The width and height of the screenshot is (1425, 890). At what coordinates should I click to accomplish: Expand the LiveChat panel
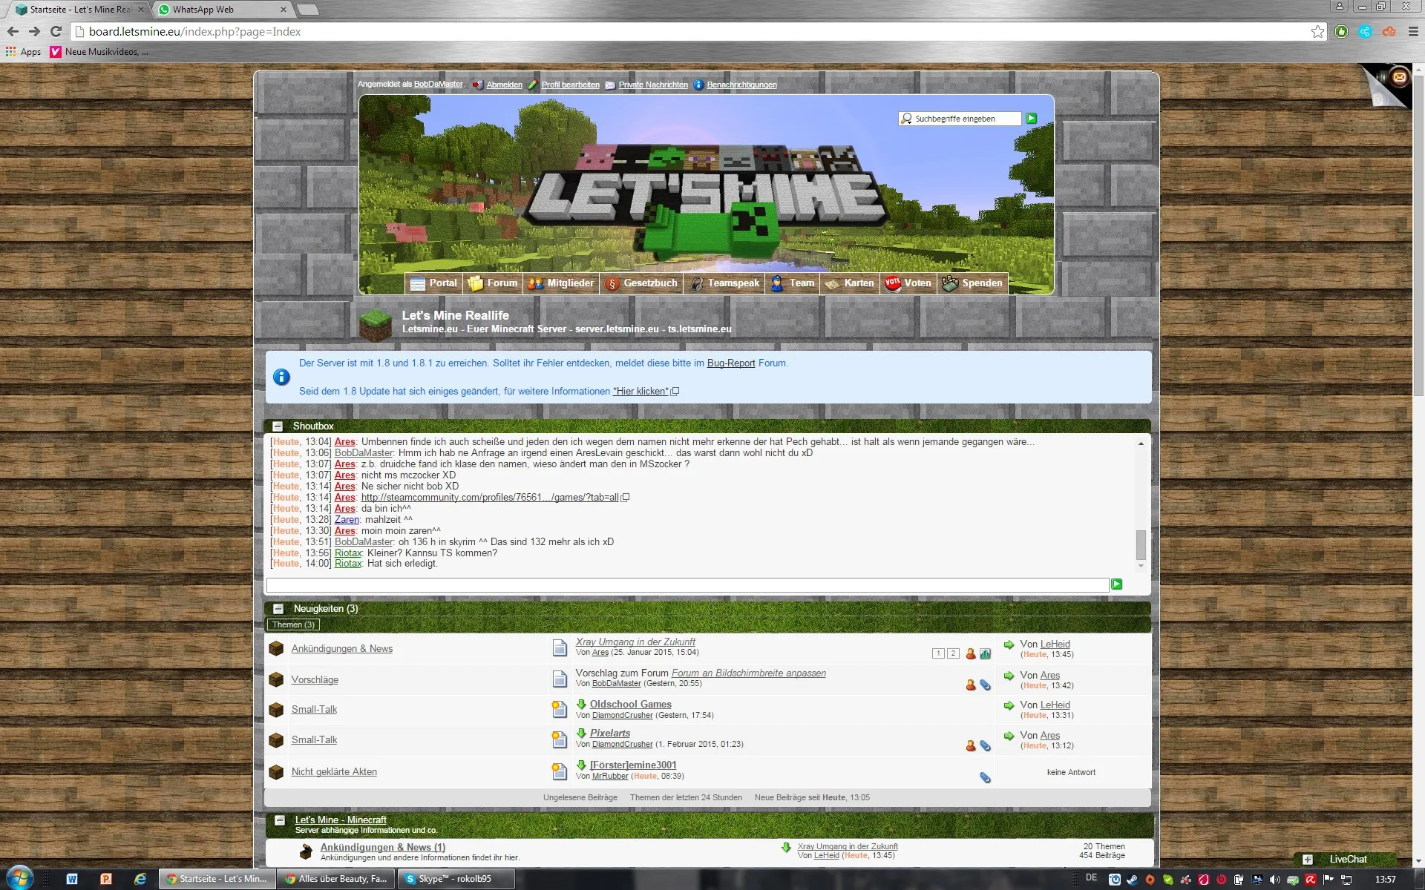click(1308, 860)
